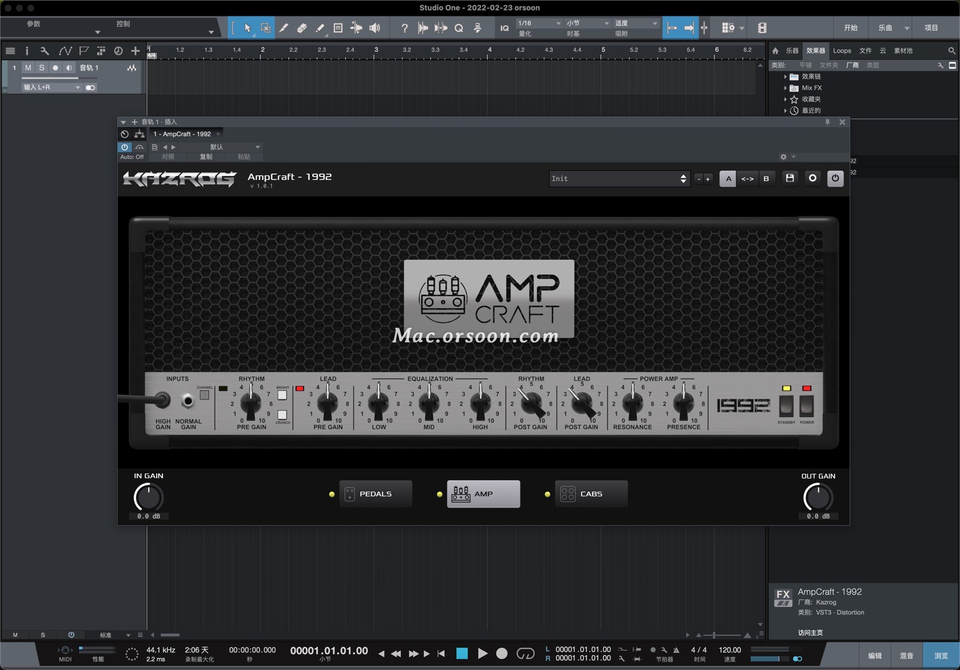The height and width of the screenshot is (670, 960).
Task: Click the CABS section button
Action: pyautogui.click(x=591, y=494)
